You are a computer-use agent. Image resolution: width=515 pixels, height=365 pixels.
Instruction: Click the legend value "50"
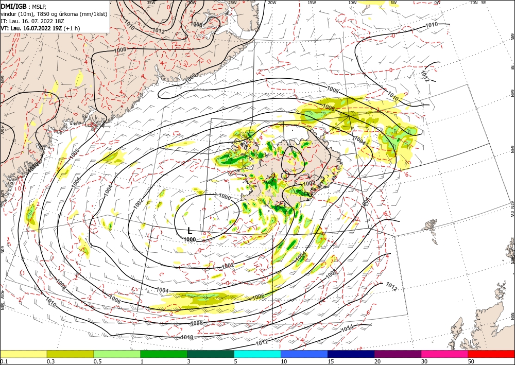[x=471, y=361]
